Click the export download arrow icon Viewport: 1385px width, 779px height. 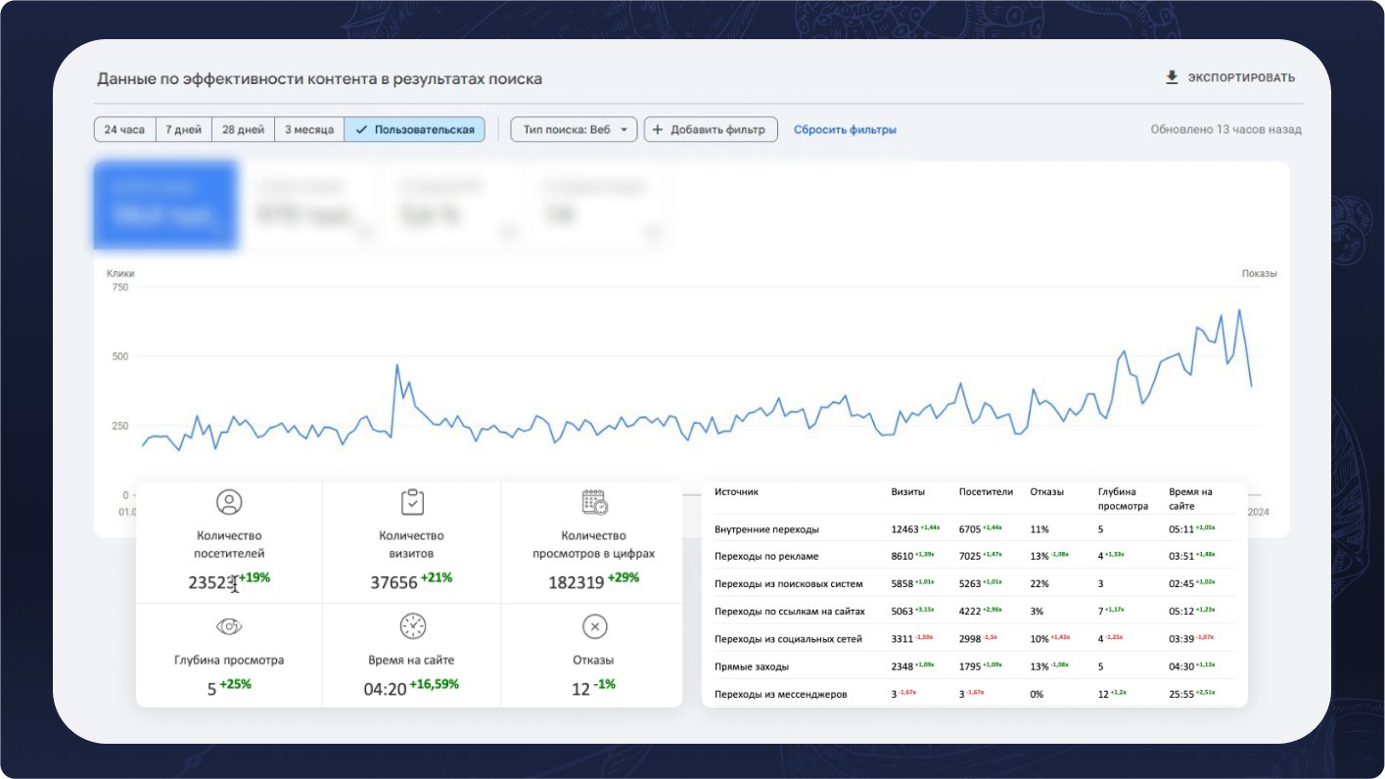point(1172,77)
